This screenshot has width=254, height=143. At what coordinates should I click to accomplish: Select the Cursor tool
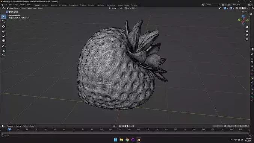4,21
